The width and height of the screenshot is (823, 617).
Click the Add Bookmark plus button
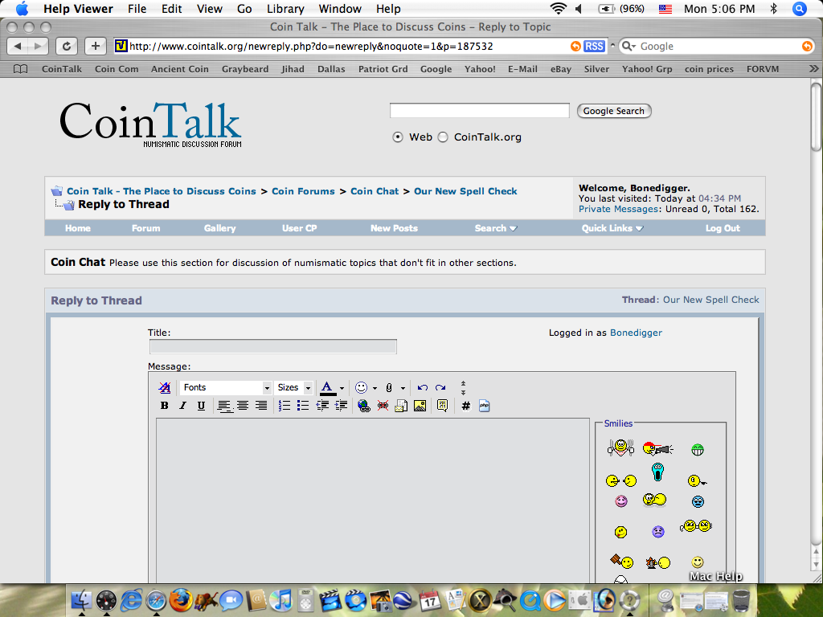95,46
